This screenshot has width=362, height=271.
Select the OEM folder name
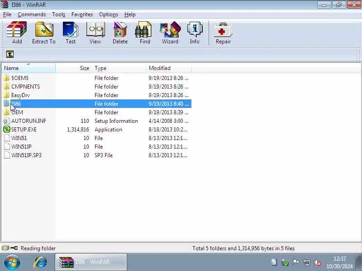(17, 112)
